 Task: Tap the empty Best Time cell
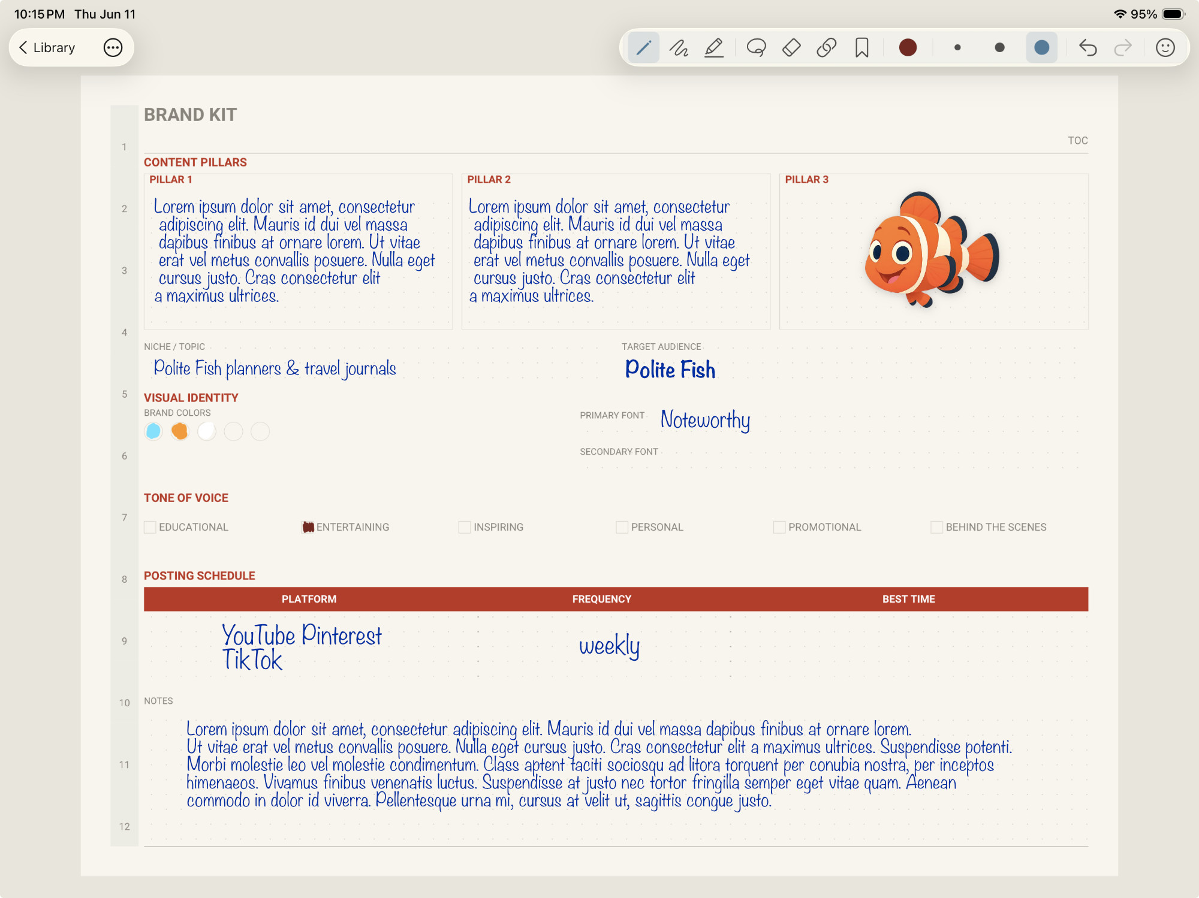coord(909,646)
